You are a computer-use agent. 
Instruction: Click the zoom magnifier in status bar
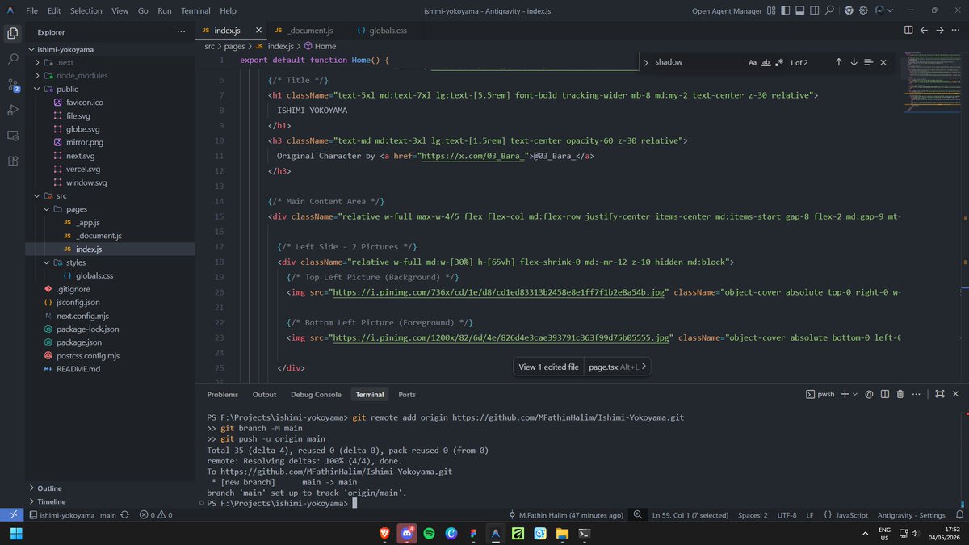click(x=638, y=515)
